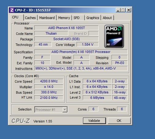The image size is (155, 139).
Task: Open the Memory tab
Action: 64,18
